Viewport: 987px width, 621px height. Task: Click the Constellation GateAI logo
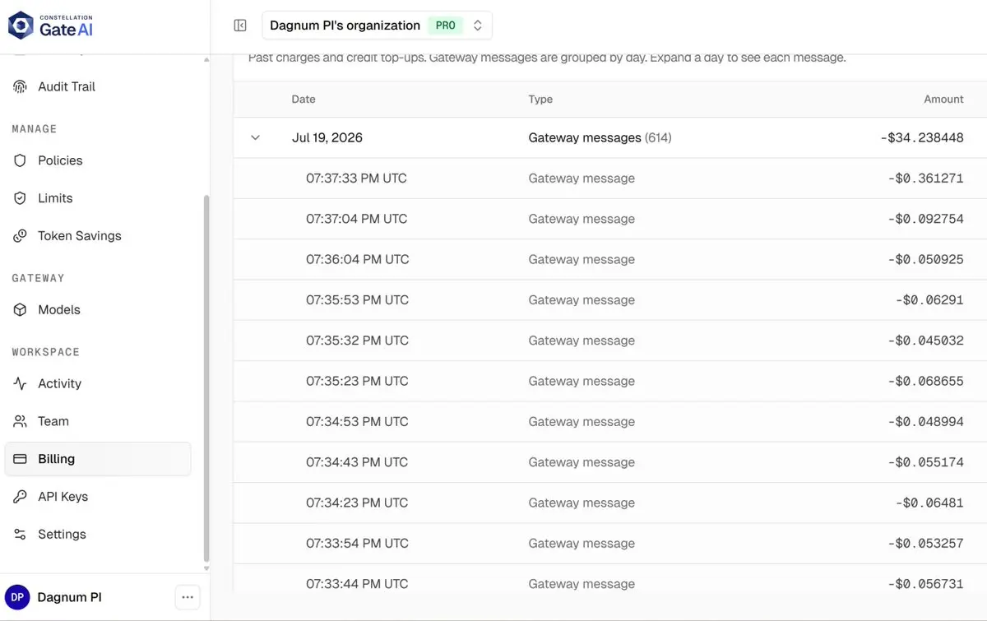[x=51, y=25]
